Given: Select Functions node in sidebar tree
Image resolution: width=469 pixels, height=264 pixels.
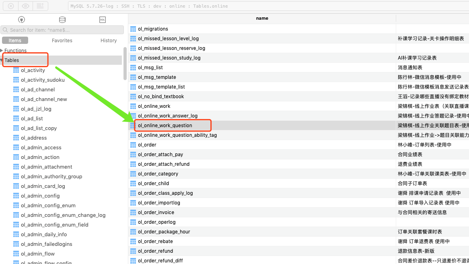Looking at the screenshot, I should (15, 51).
